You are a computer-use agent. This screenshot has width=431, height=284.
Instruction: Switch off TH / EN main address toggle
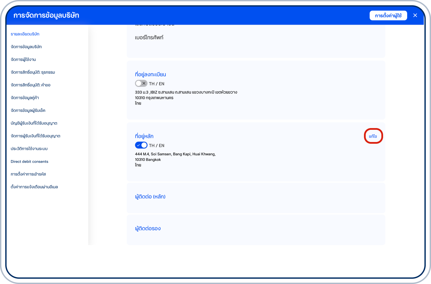pyautogui.click(x=141, y=145)
